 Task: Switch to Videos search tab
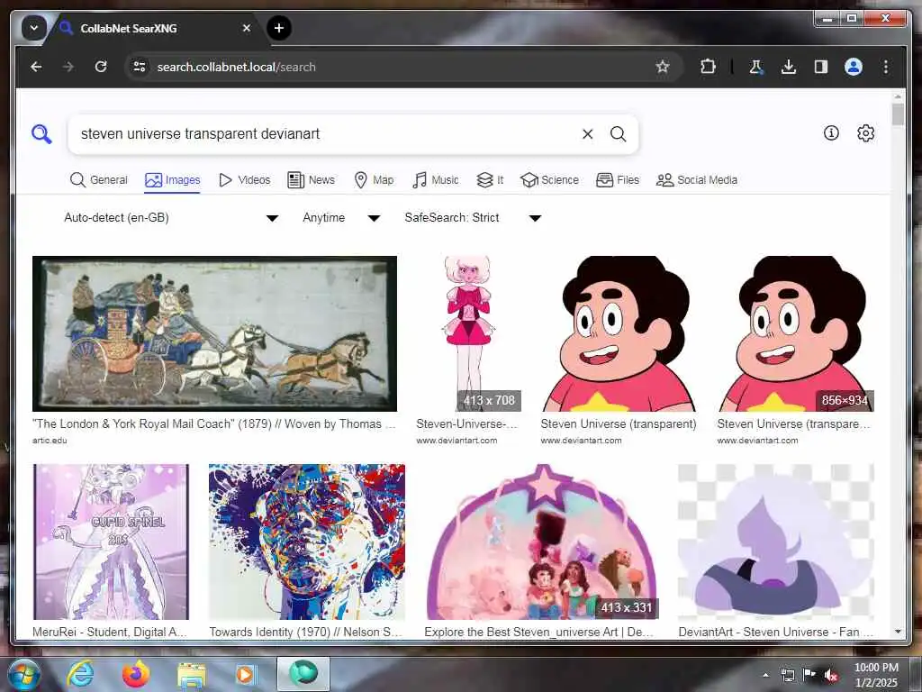[244, 180]
